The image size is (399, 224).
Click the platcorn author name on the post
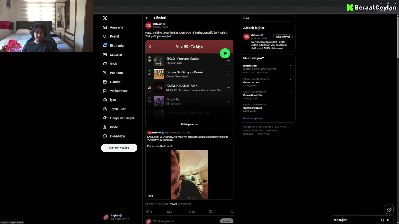coord(157,24)
